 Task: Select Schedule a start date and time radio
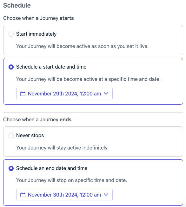11,67
